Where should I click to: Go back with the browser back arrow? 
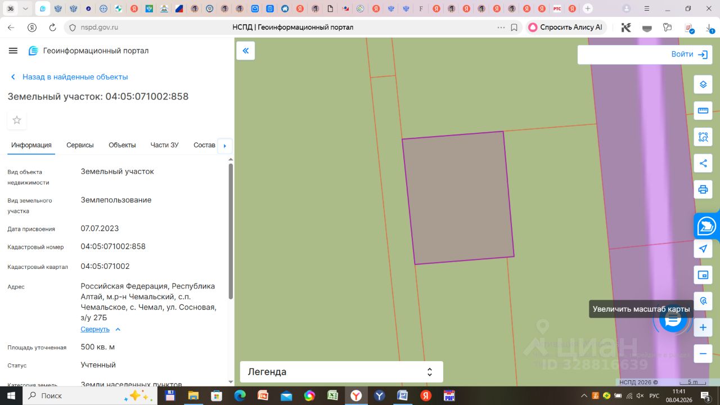click(11, 27)
